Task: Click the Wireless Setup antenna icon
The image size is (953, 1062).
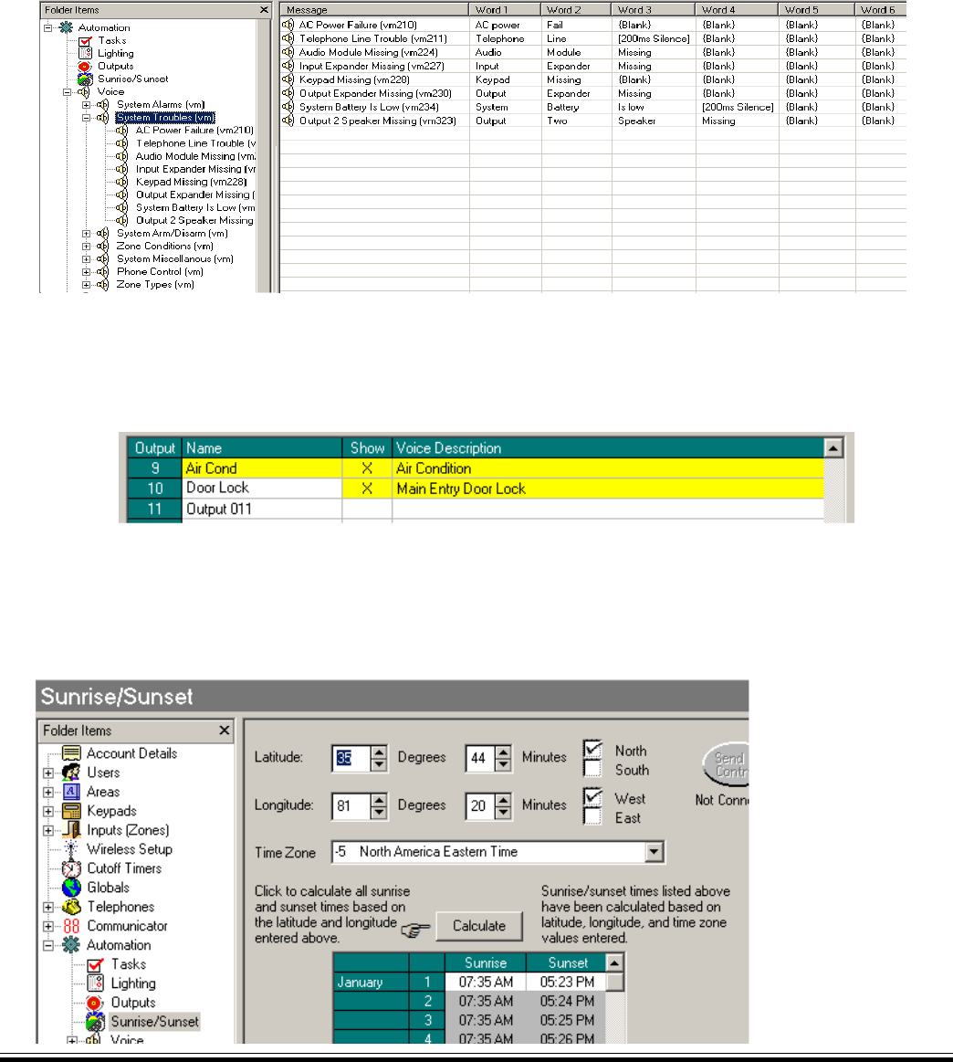Action: tap(71, 849)
